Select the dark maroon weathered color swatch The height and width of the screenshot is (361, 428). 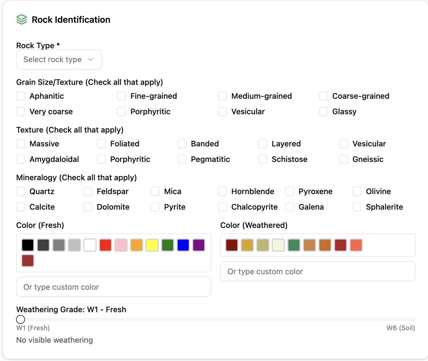pos(232,245)
